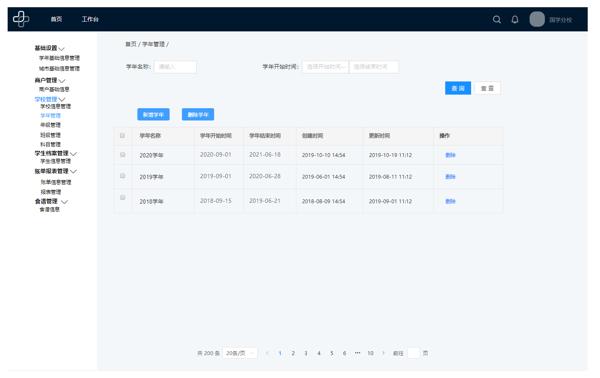This screenshot has height=378, width=600.
Task: Click 首页 in the breadcrumb
Action: click(131, 44)
